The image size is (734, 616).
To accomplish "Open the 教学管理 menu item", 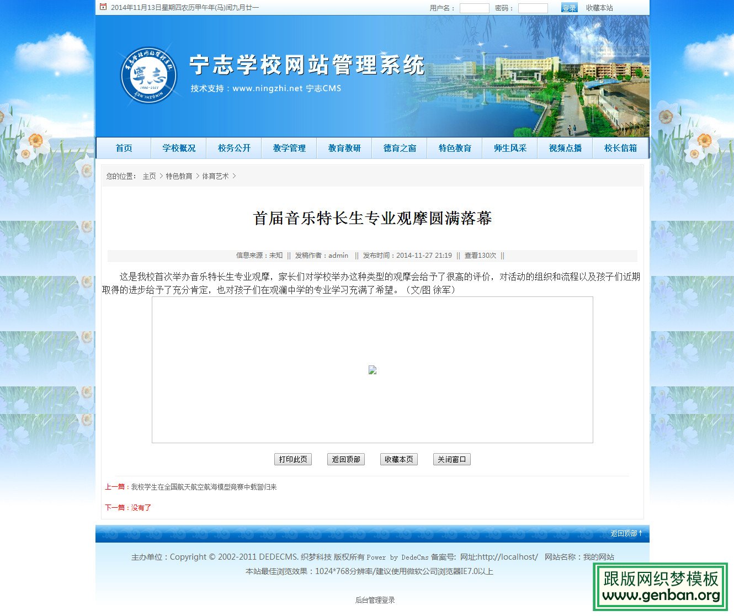I will [x=289, y=147].
